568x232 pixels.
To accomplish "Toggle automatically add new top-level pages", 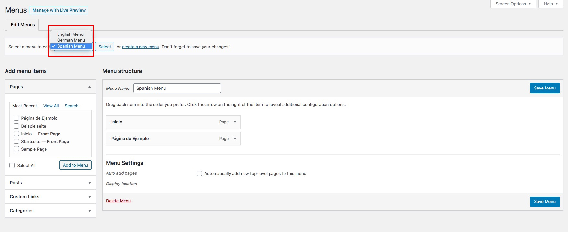I will [199, 174].
